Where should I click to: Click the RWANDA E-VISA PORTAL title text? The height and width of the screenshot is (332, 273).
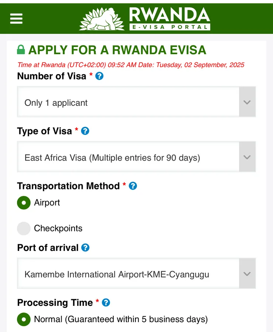(x=169, y=18)
